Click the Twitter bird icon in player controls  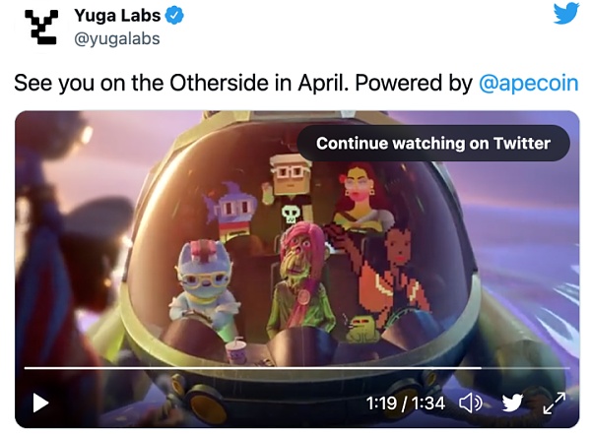coord(512,403)
